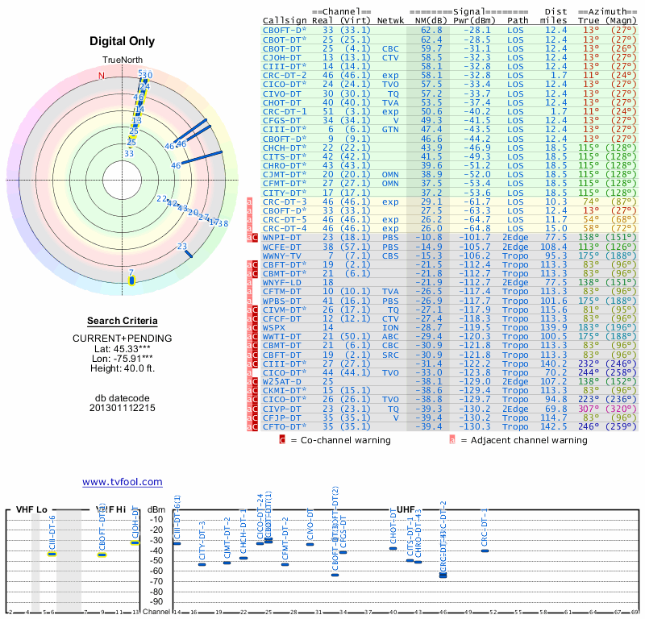Open the WWNY-TV callsign entry
This screenshot has height=619, width=645.
(281, 255)
